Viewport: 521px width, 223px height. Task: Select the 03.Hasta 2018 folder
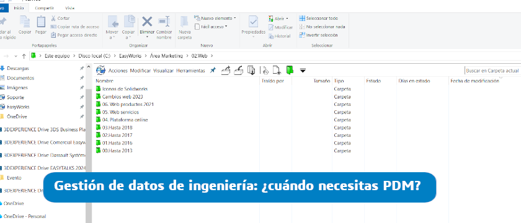[x=117, y=128]
